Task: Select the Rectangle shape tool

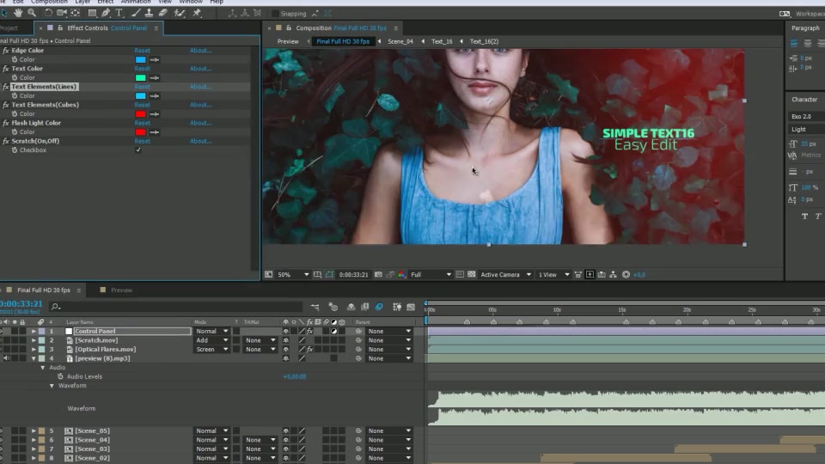Action: click(x=92, y=13)
